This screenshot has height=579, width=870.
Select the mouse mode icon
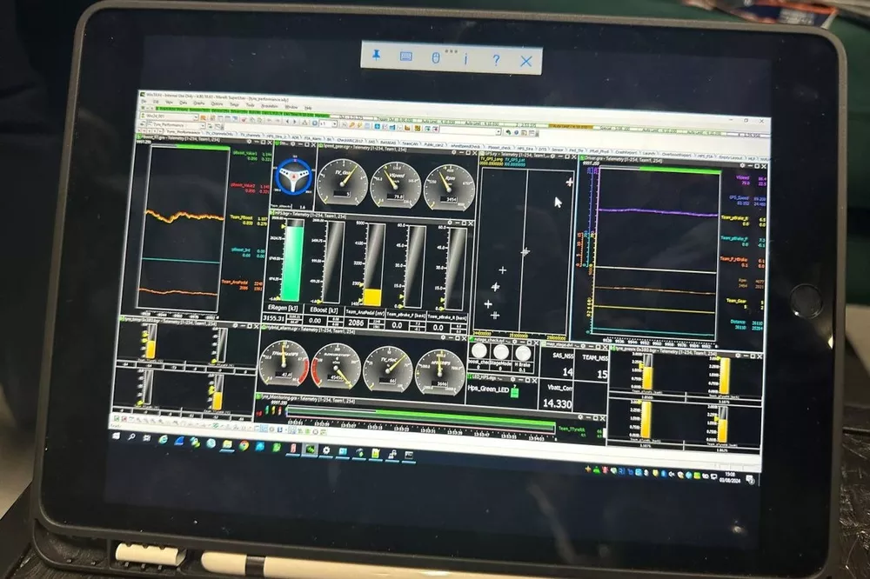[436, 58]
